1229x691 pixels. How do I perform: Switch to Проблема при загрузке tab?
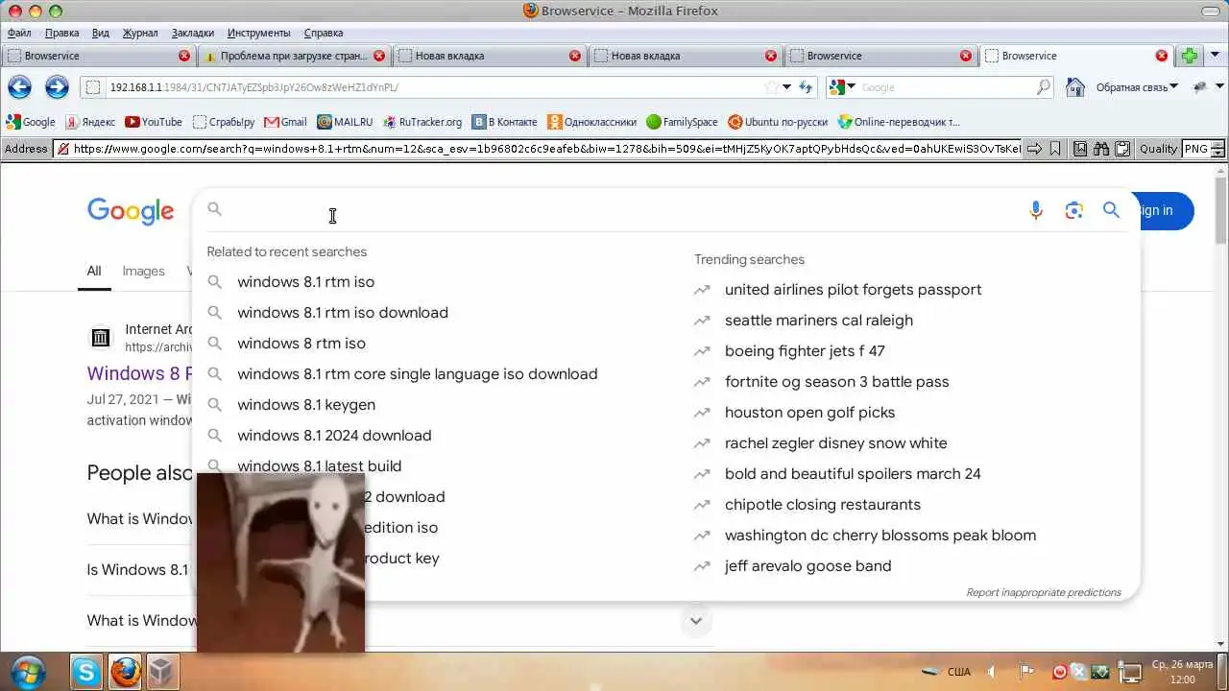coord(294,56)
